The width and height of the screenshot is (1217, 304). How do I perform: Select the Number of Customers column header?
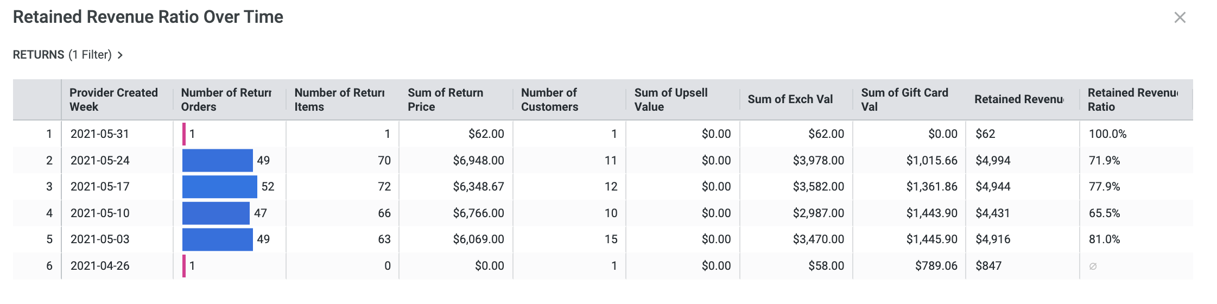[x=549, y=99]
